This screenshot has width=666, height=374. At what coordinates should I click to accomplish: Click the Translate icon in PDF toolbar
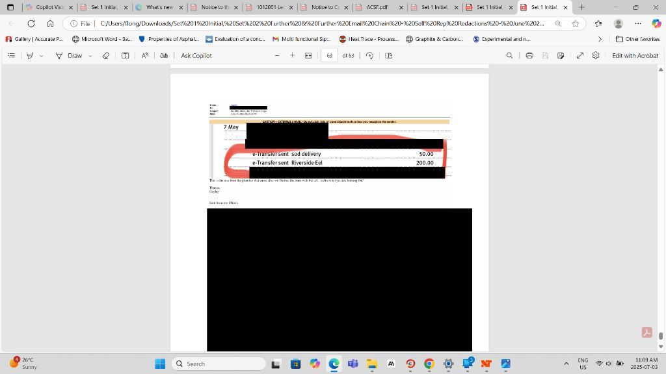click(x=164, y=56)
